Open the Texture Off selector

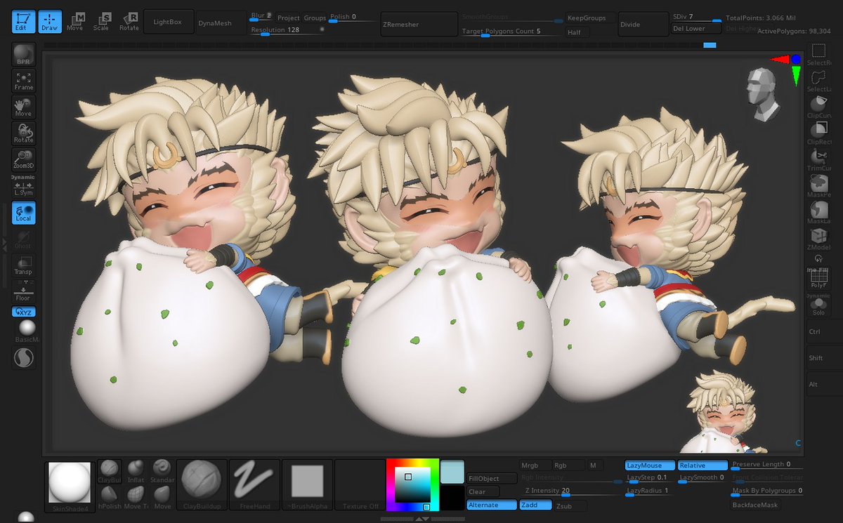point(360,485)
